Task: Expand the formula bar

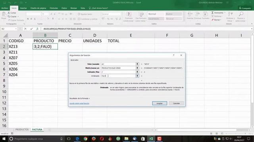Action: coord(252,29)
